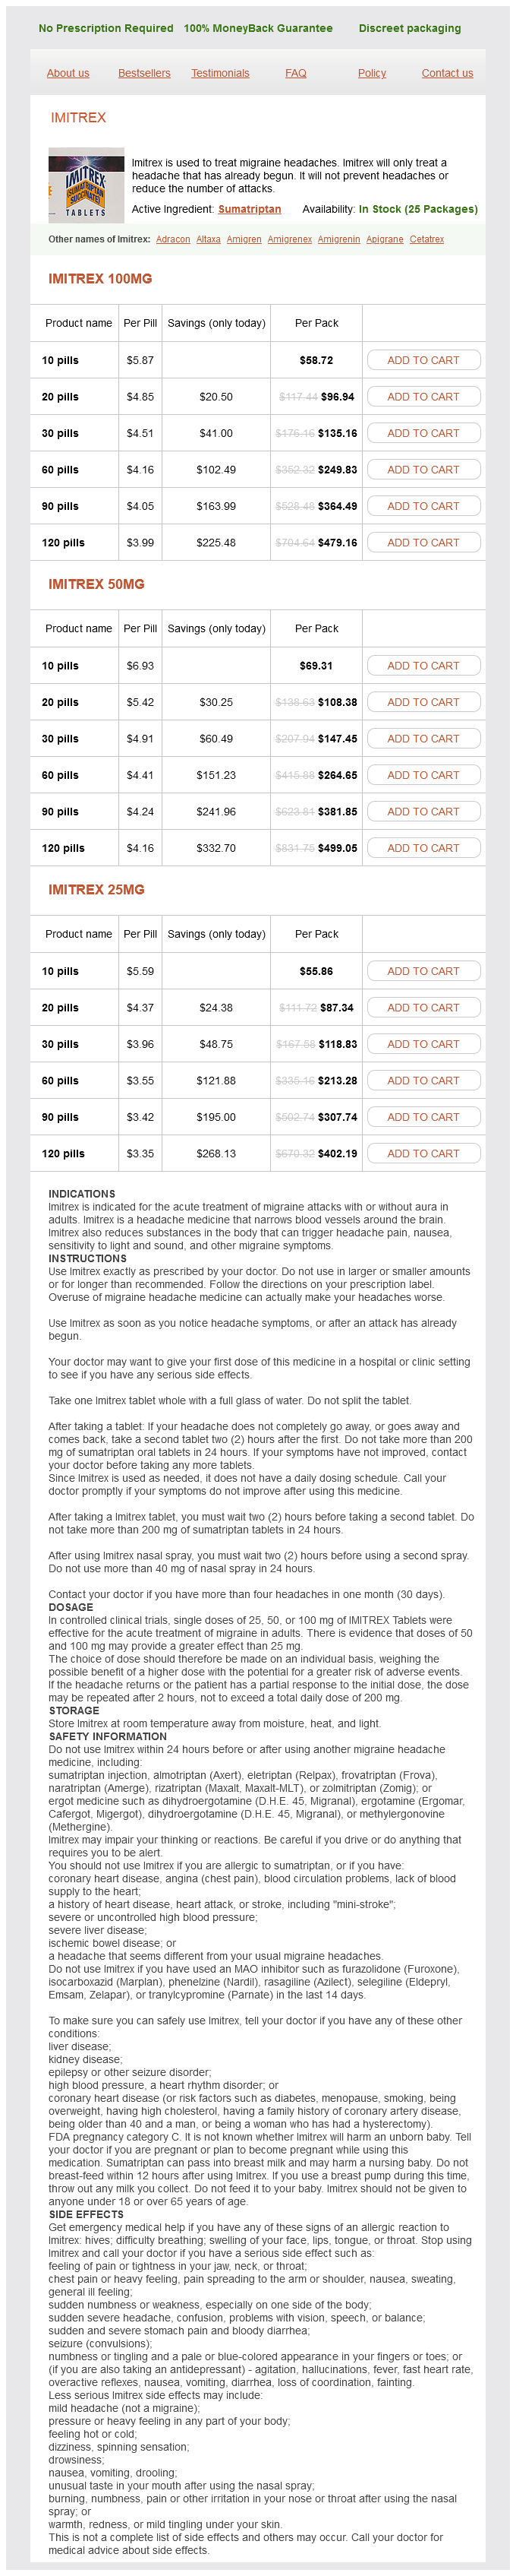Add 10 pills Imitrex 100mg to cart
Image resolution: width=516 pixels, height=2576 pixels.
point(423,360)
